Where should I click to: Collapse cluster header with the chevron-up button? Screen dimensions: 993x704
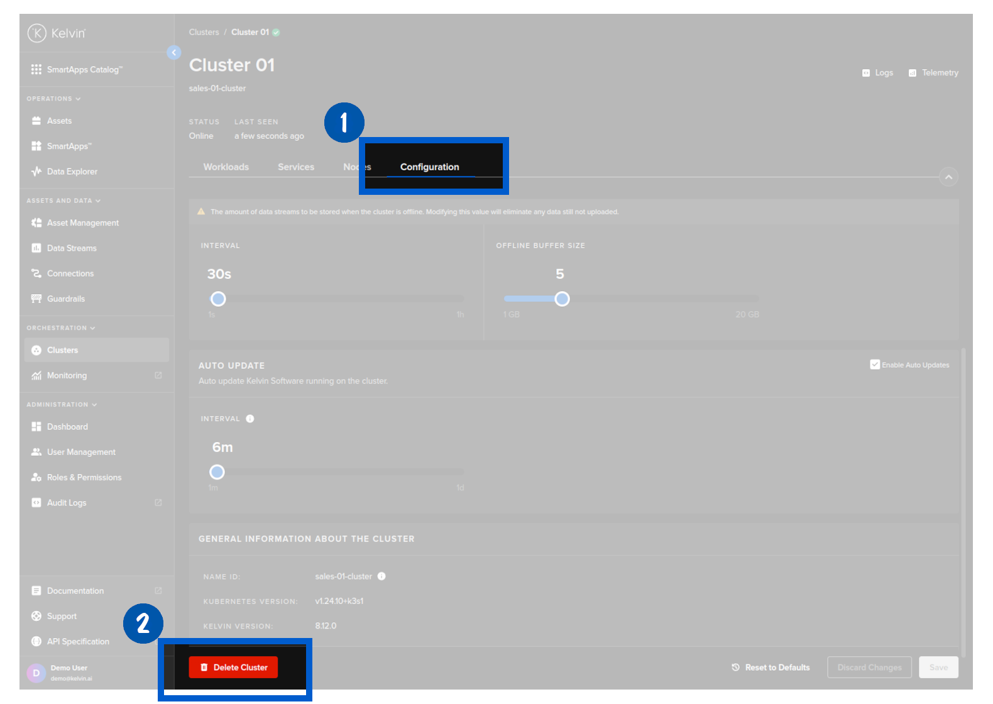tap(948, 177)
